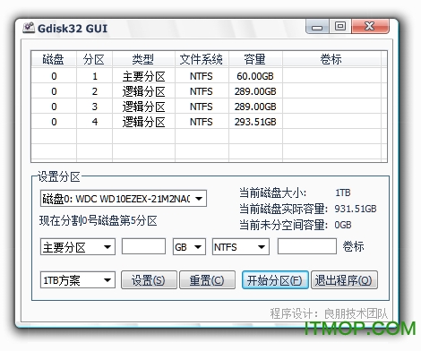Click the 容量 column header
The image size is (421, 351).
(255, 59)
